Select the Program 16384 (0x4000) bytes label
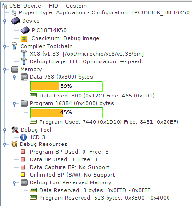Screen dimensions: 192x206 72,103
